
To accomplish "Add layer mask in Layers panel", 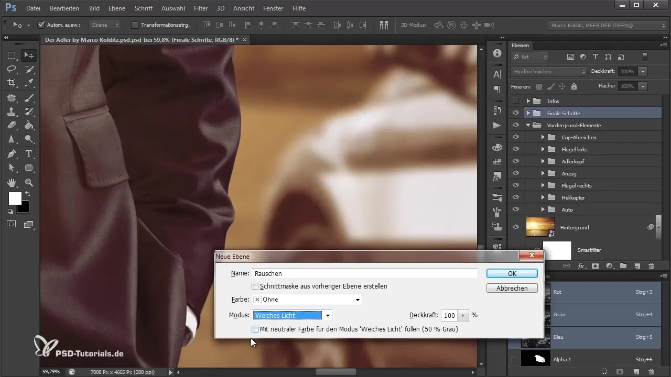I will [595, 266].
